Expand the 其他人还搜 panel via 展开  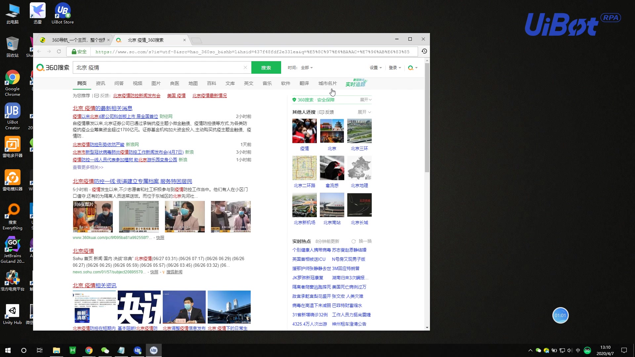pyautogui.click(x=363, y=112)
